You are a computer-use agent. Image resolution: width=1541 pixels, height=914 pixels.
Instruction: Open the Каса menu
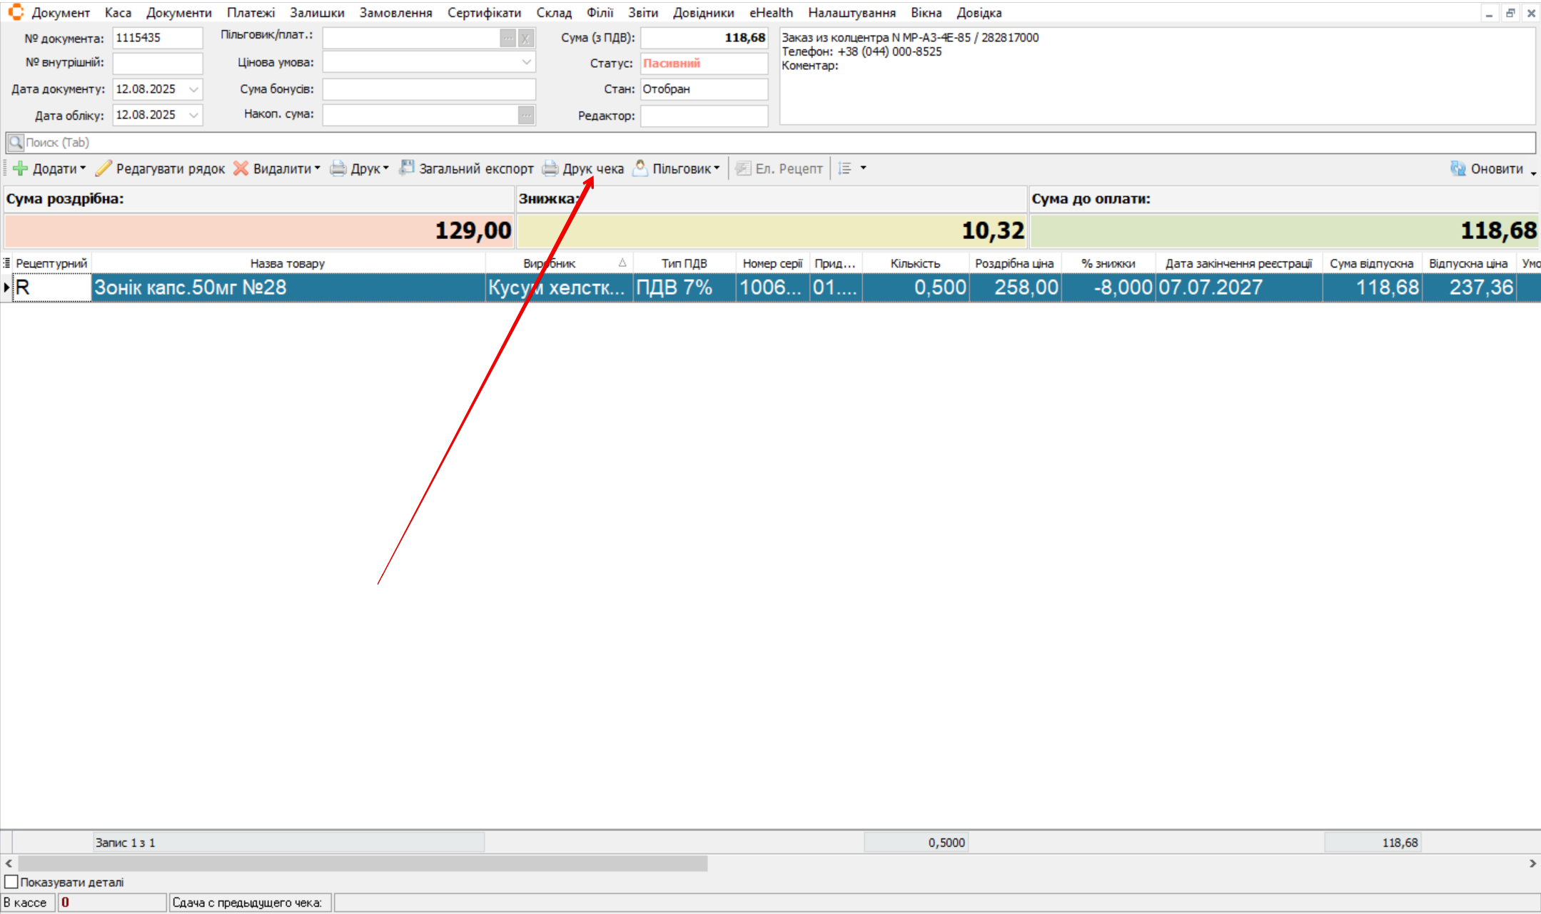118,13
